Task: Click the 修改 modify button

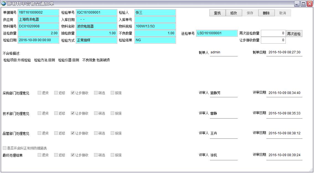Action: (234, 13)
